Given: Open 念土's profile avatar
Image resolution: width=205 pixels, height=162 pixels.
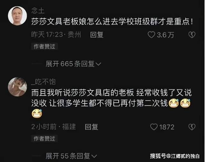Looking at the screenshot, I should click(x=17, y=16).
